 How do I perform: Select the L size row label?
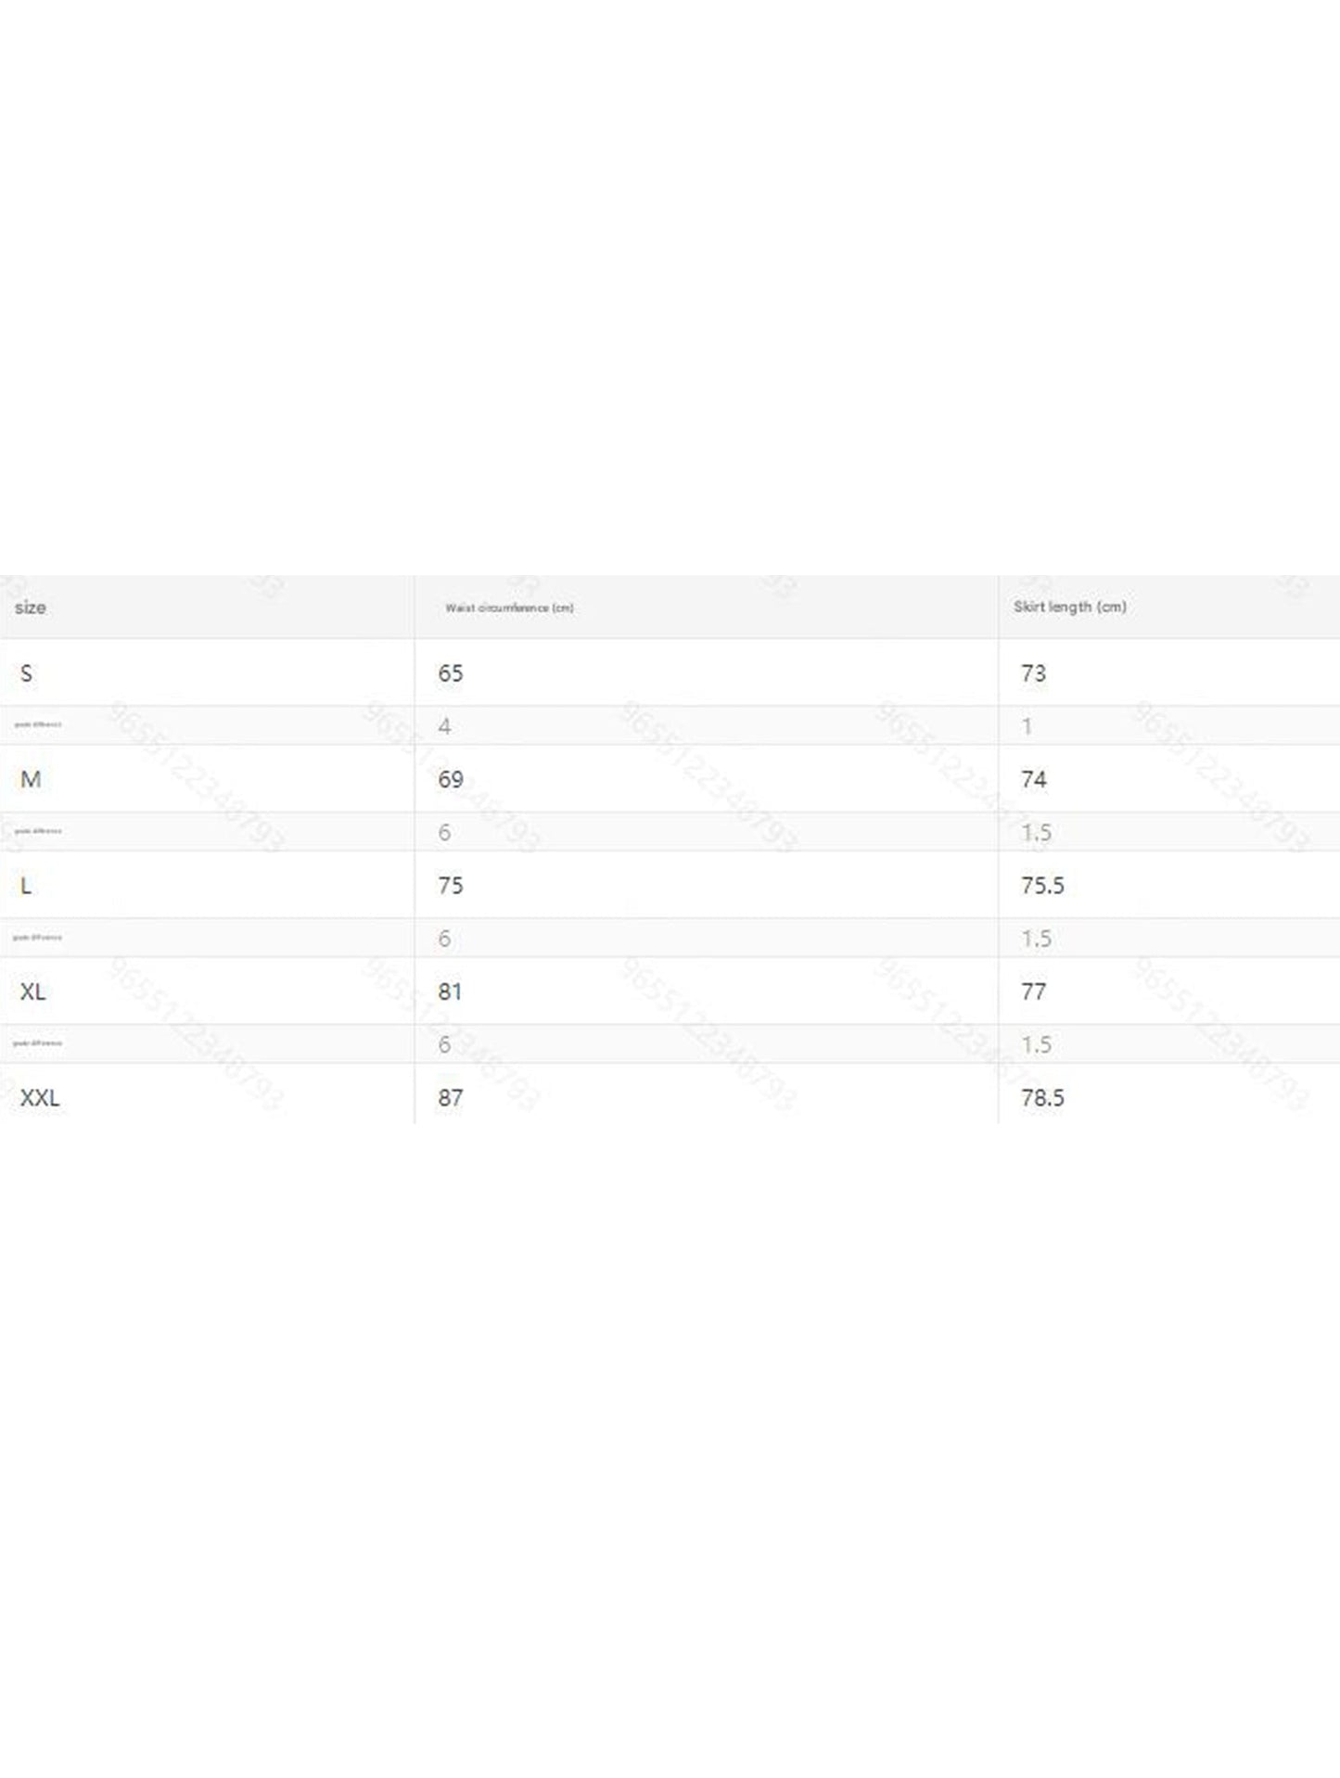(x=26, y=886)
